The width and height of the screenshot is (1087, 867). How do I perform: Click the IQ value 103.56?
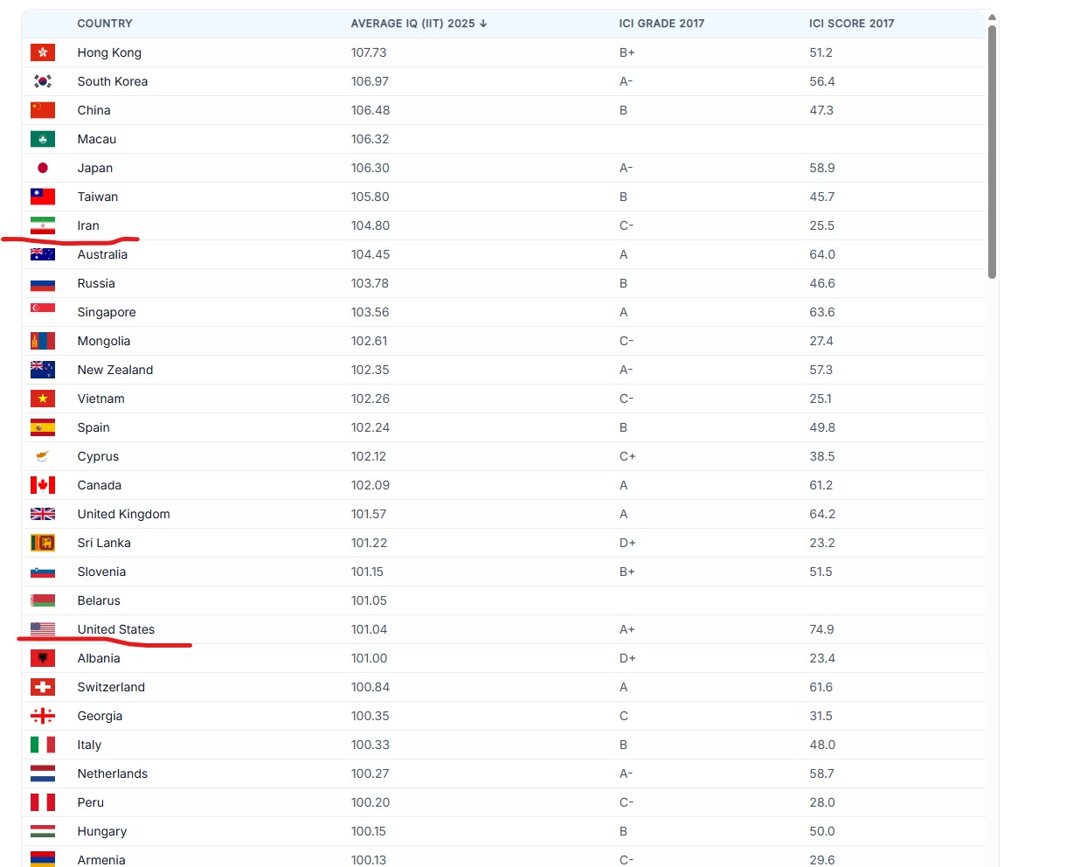tap(370, 312)
